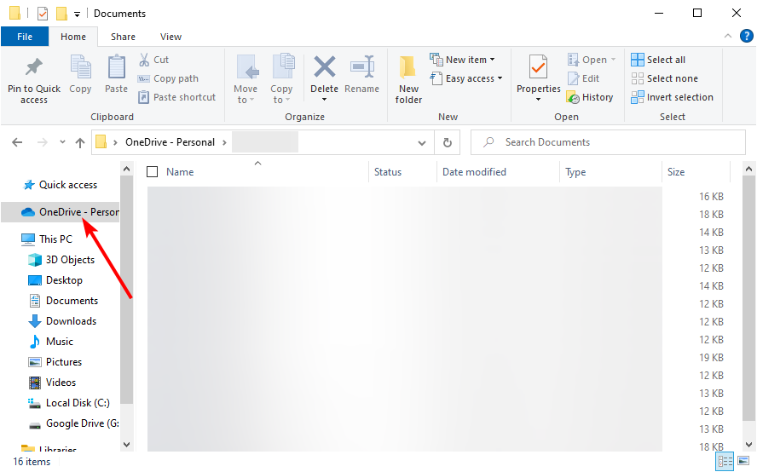757x472 pixels.
Task: Go up one folder level
Action: (x=80, y=142)
